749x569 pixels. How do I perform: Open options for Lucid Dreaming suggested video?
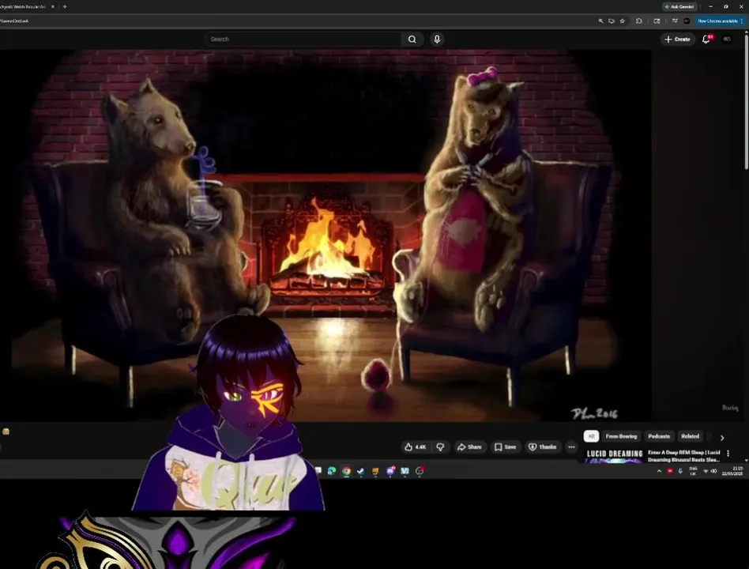coord(728,453)
